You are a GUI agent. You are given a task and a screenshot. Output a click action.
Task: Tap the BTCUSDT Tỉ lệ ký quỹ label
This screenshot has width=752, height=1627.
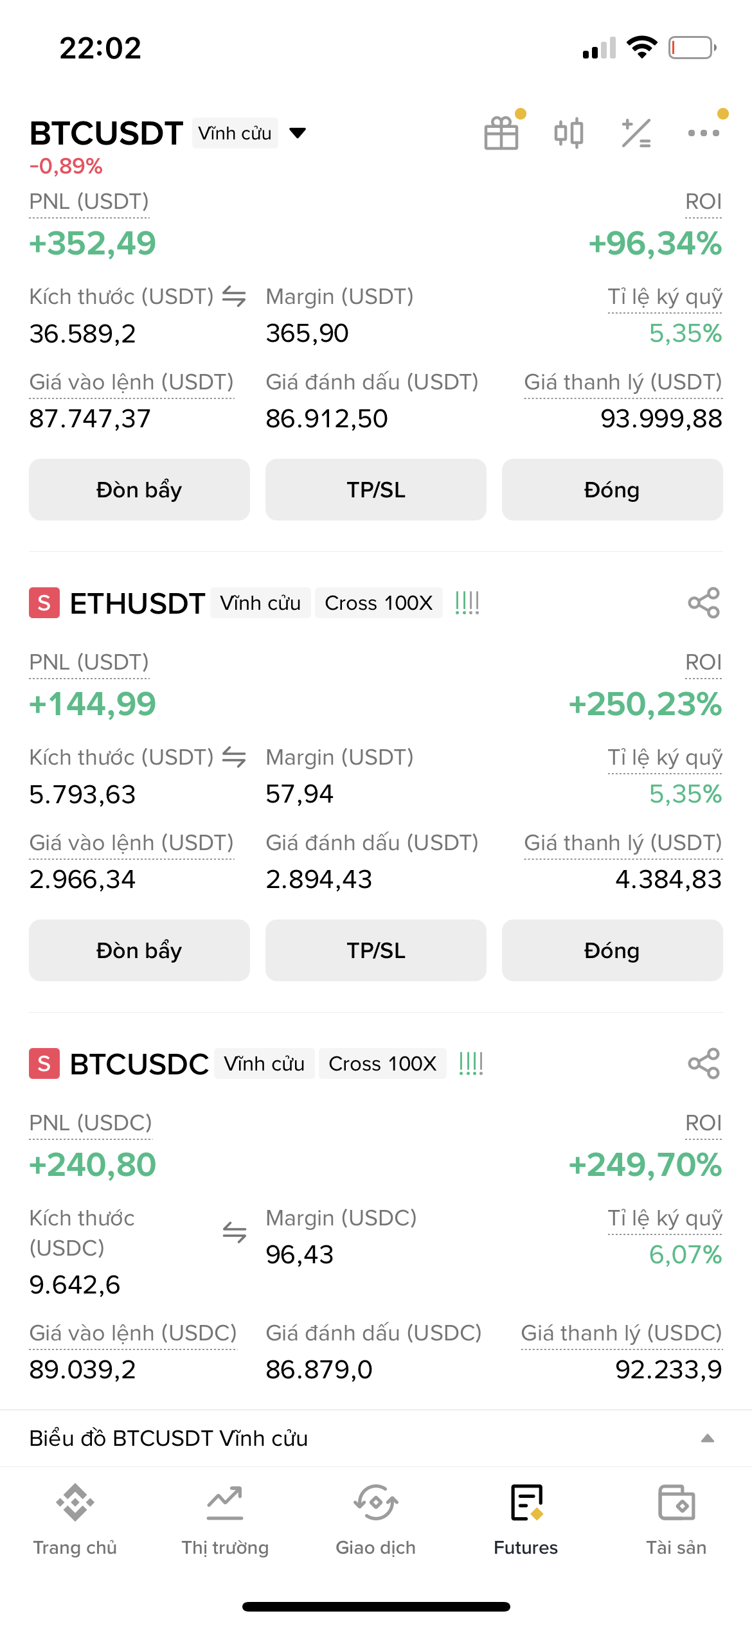tap(665, 297)
